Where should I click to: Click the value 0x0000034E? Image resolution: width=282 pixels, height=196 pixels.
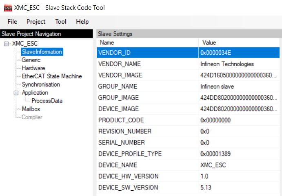click(239, 53)
